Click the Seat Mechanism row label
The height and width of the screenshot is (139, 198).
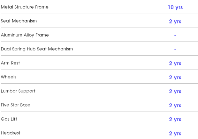point(19,21)
